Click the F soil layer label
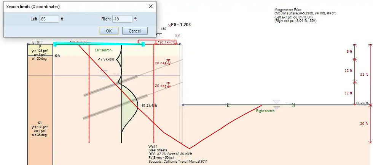This screenshot has width=373, height=165. click(x=40, y=46)
